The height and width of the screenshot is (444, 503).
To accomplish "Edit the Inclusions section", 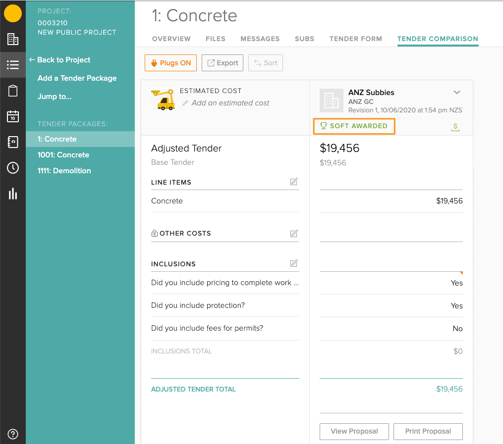I will pos(294,263).
